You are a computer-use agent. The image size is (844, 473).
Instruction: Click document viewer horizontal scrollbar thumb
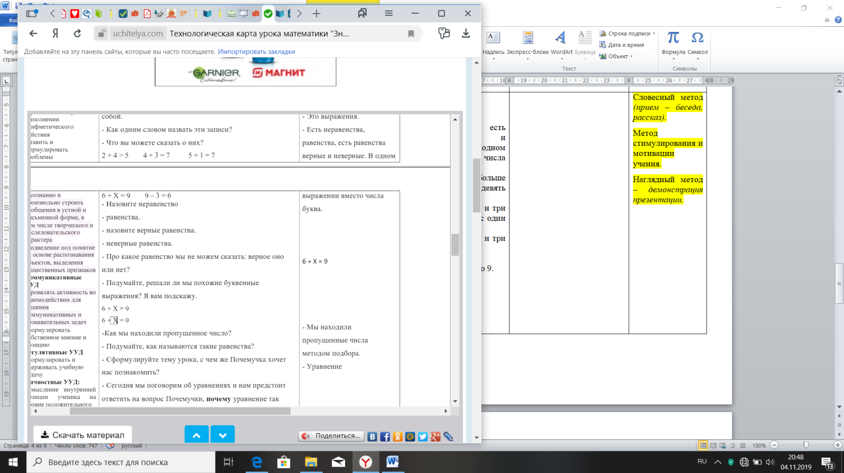tap(180, 411)
